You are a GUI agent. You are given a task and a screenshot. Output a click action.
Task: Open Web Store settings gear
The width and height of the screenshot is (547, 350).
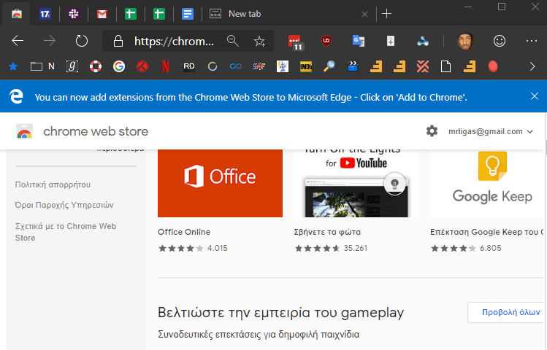click(x=432, y=131)
